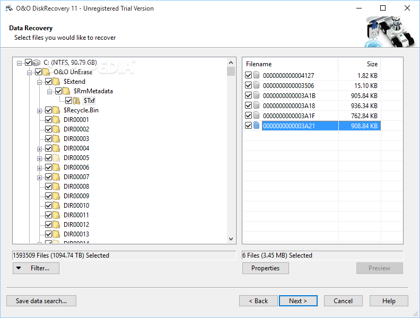
Task: Cancel the recovery wizard
Action: pos(343,301)
